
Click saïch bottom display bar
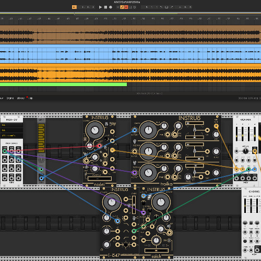click(x=157, y=251)
